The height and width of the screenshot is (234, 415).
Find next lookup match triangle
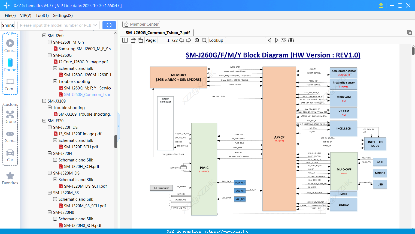click(x=277, y=40)
